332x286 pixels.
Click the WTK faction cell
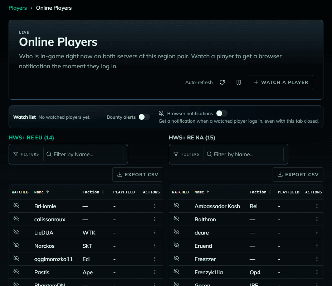coord(89,233)
